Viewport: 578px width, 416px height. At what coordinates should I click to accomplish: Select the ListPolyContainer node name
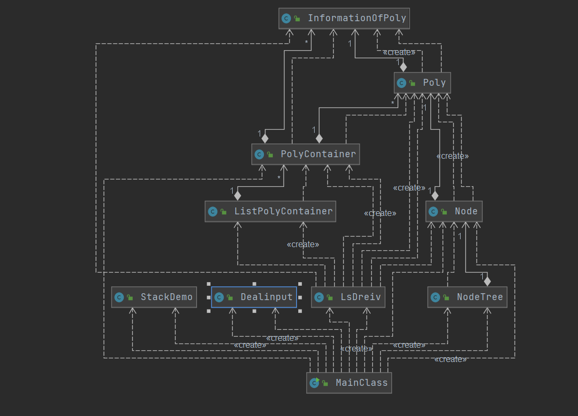tap(283, 211)
